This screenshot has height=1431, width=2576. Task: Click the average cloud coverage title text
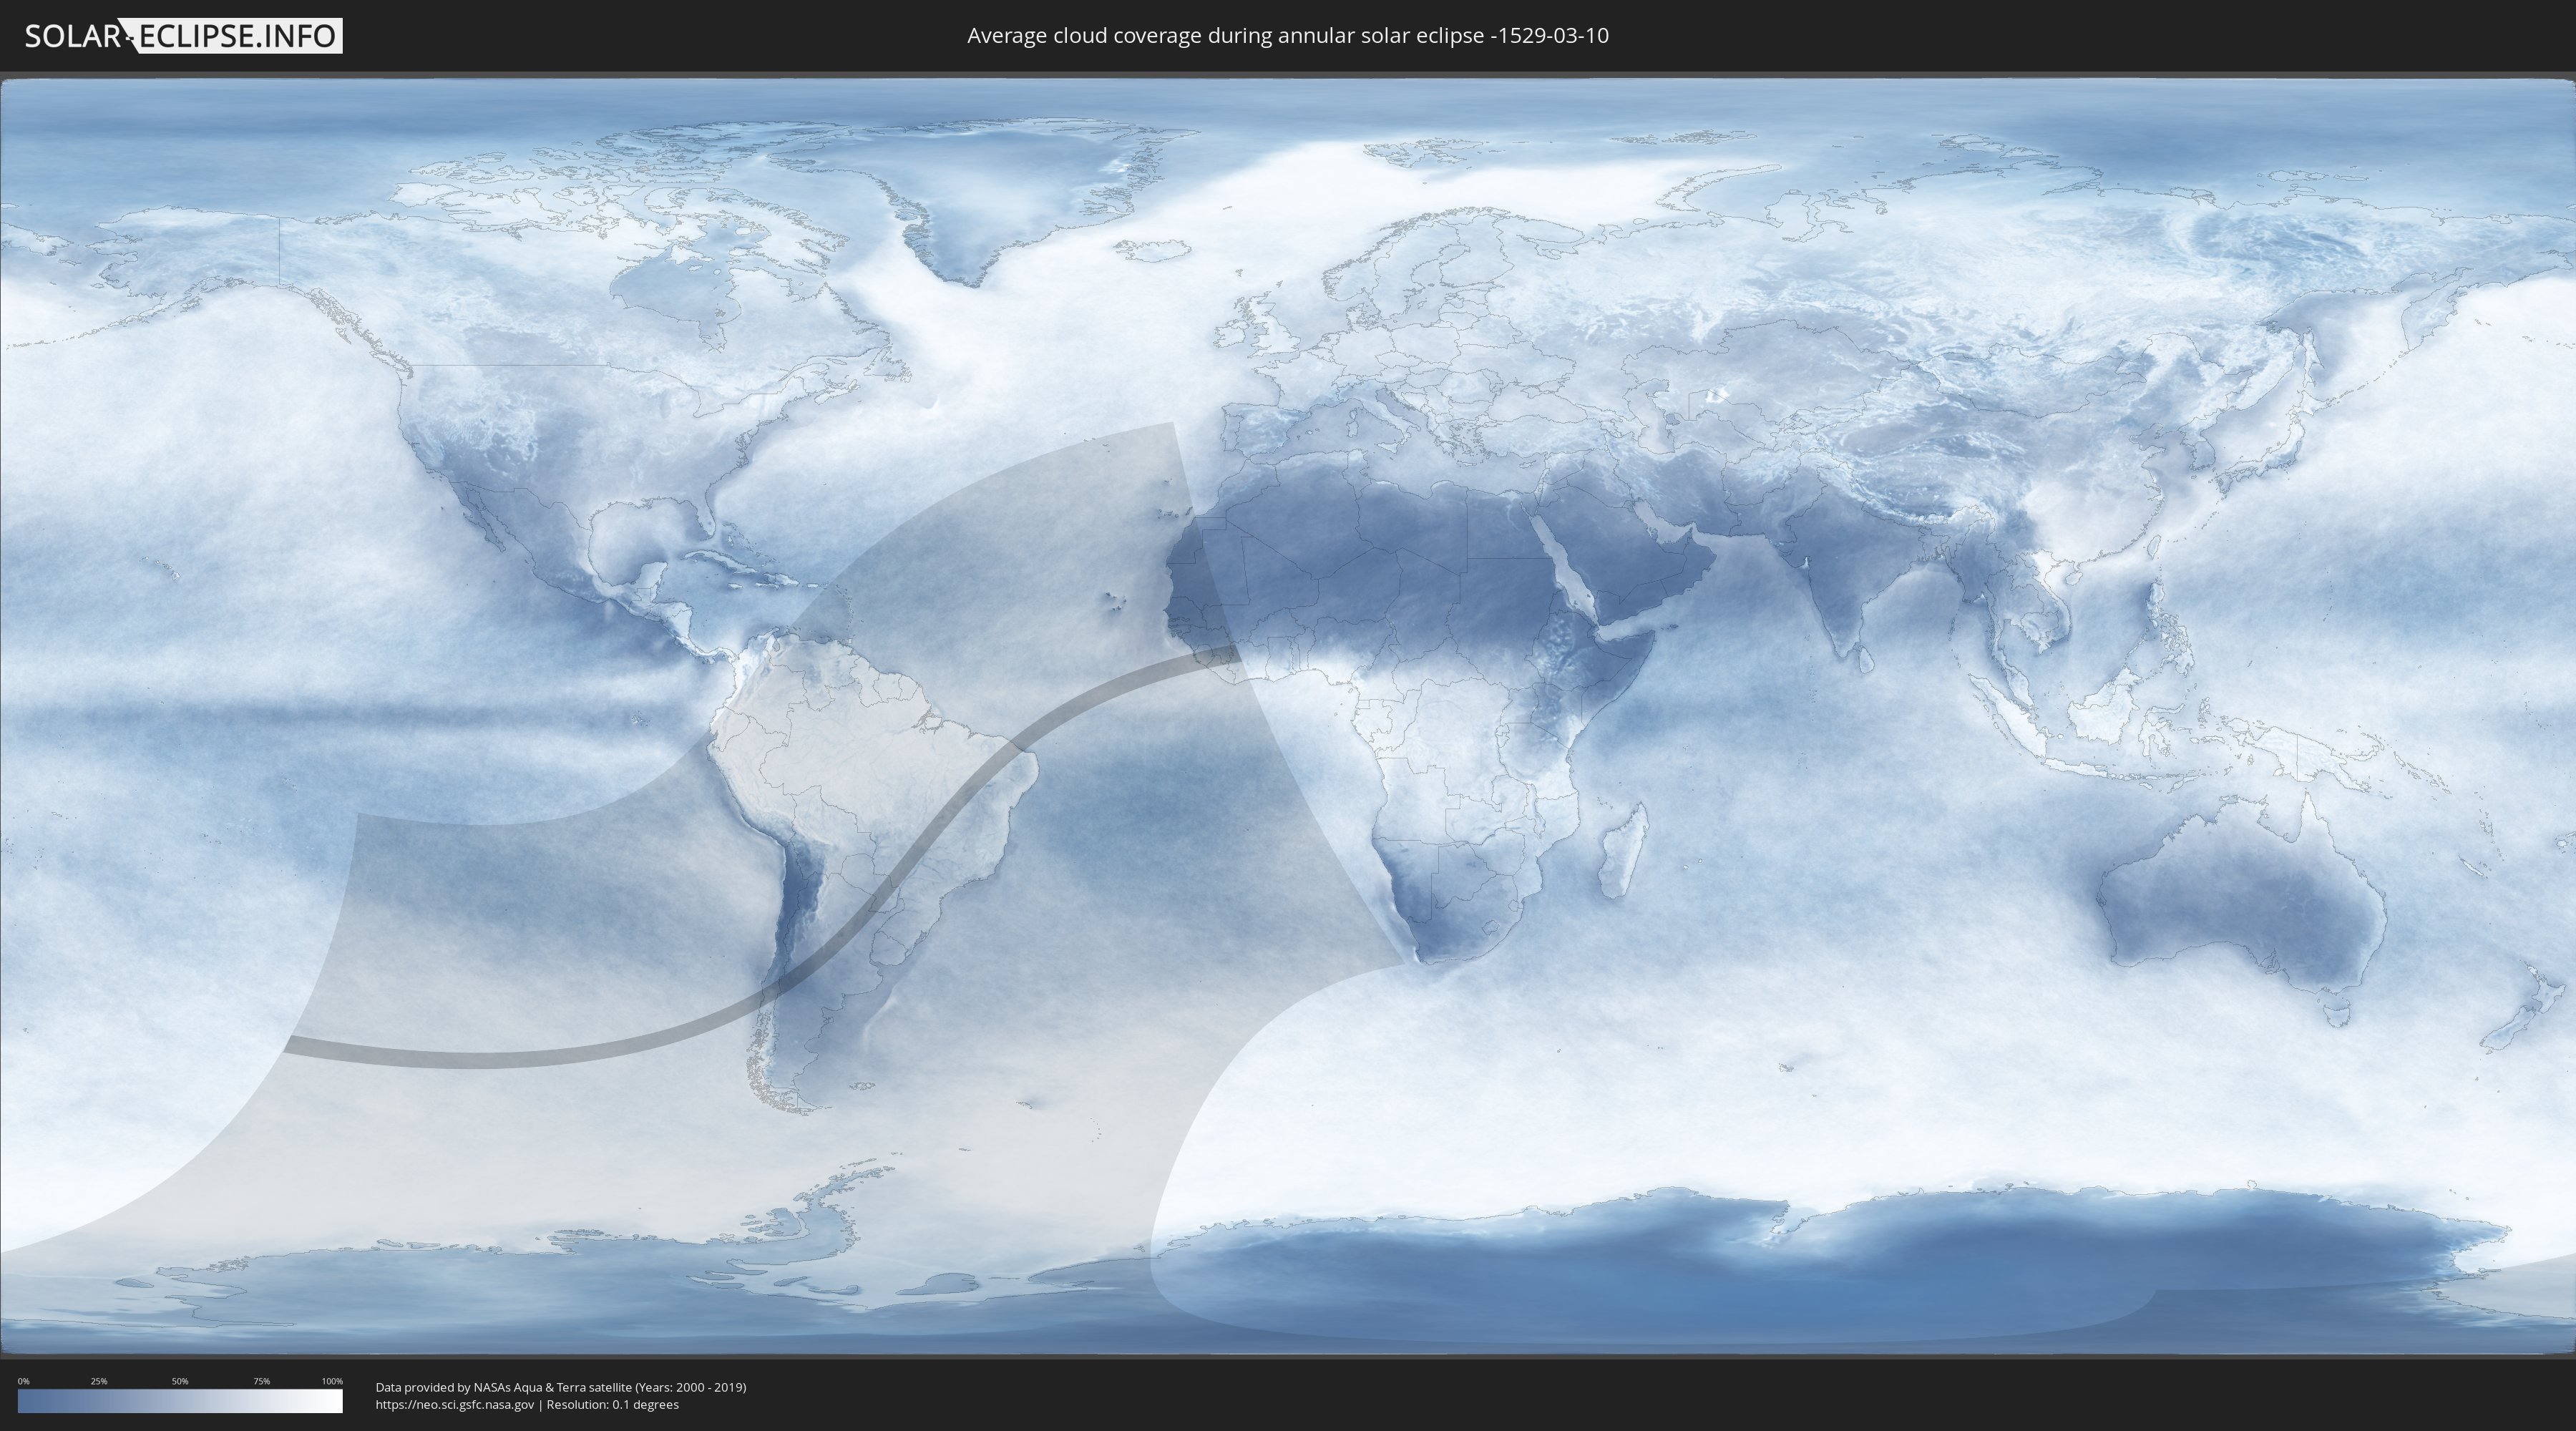(x=1288, y=36)
